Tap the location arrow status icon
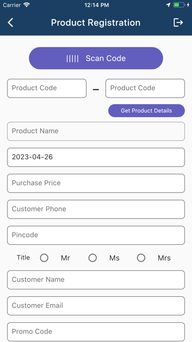The width and height of the screenshot is (192, 342). [168, 5]
